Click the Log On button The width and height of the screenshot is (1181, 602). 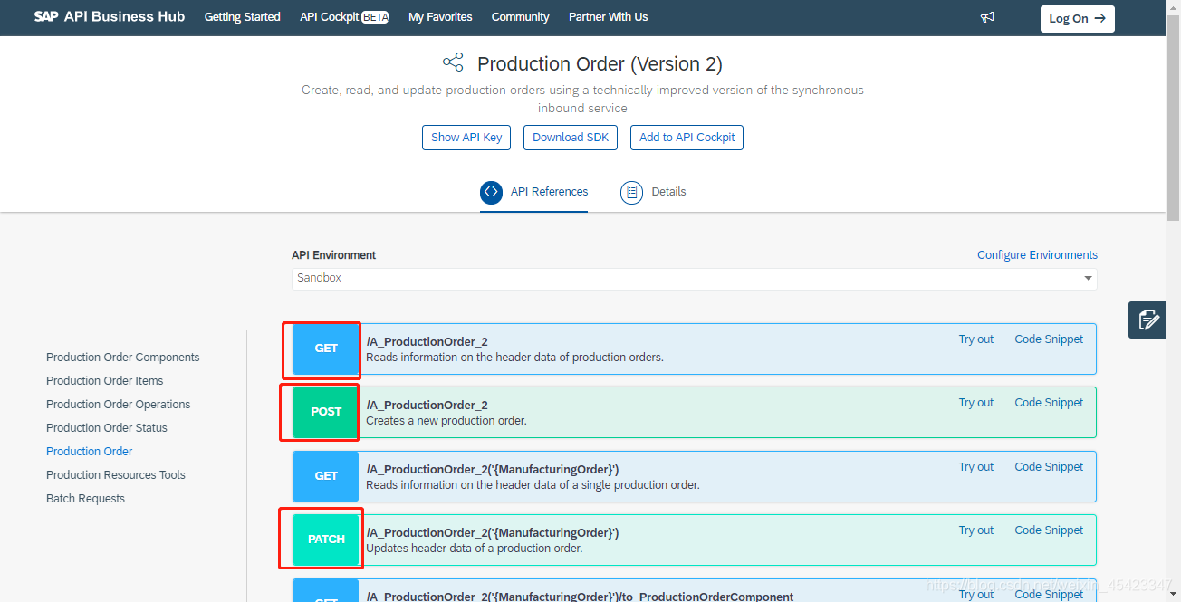tap(1077, 18)
